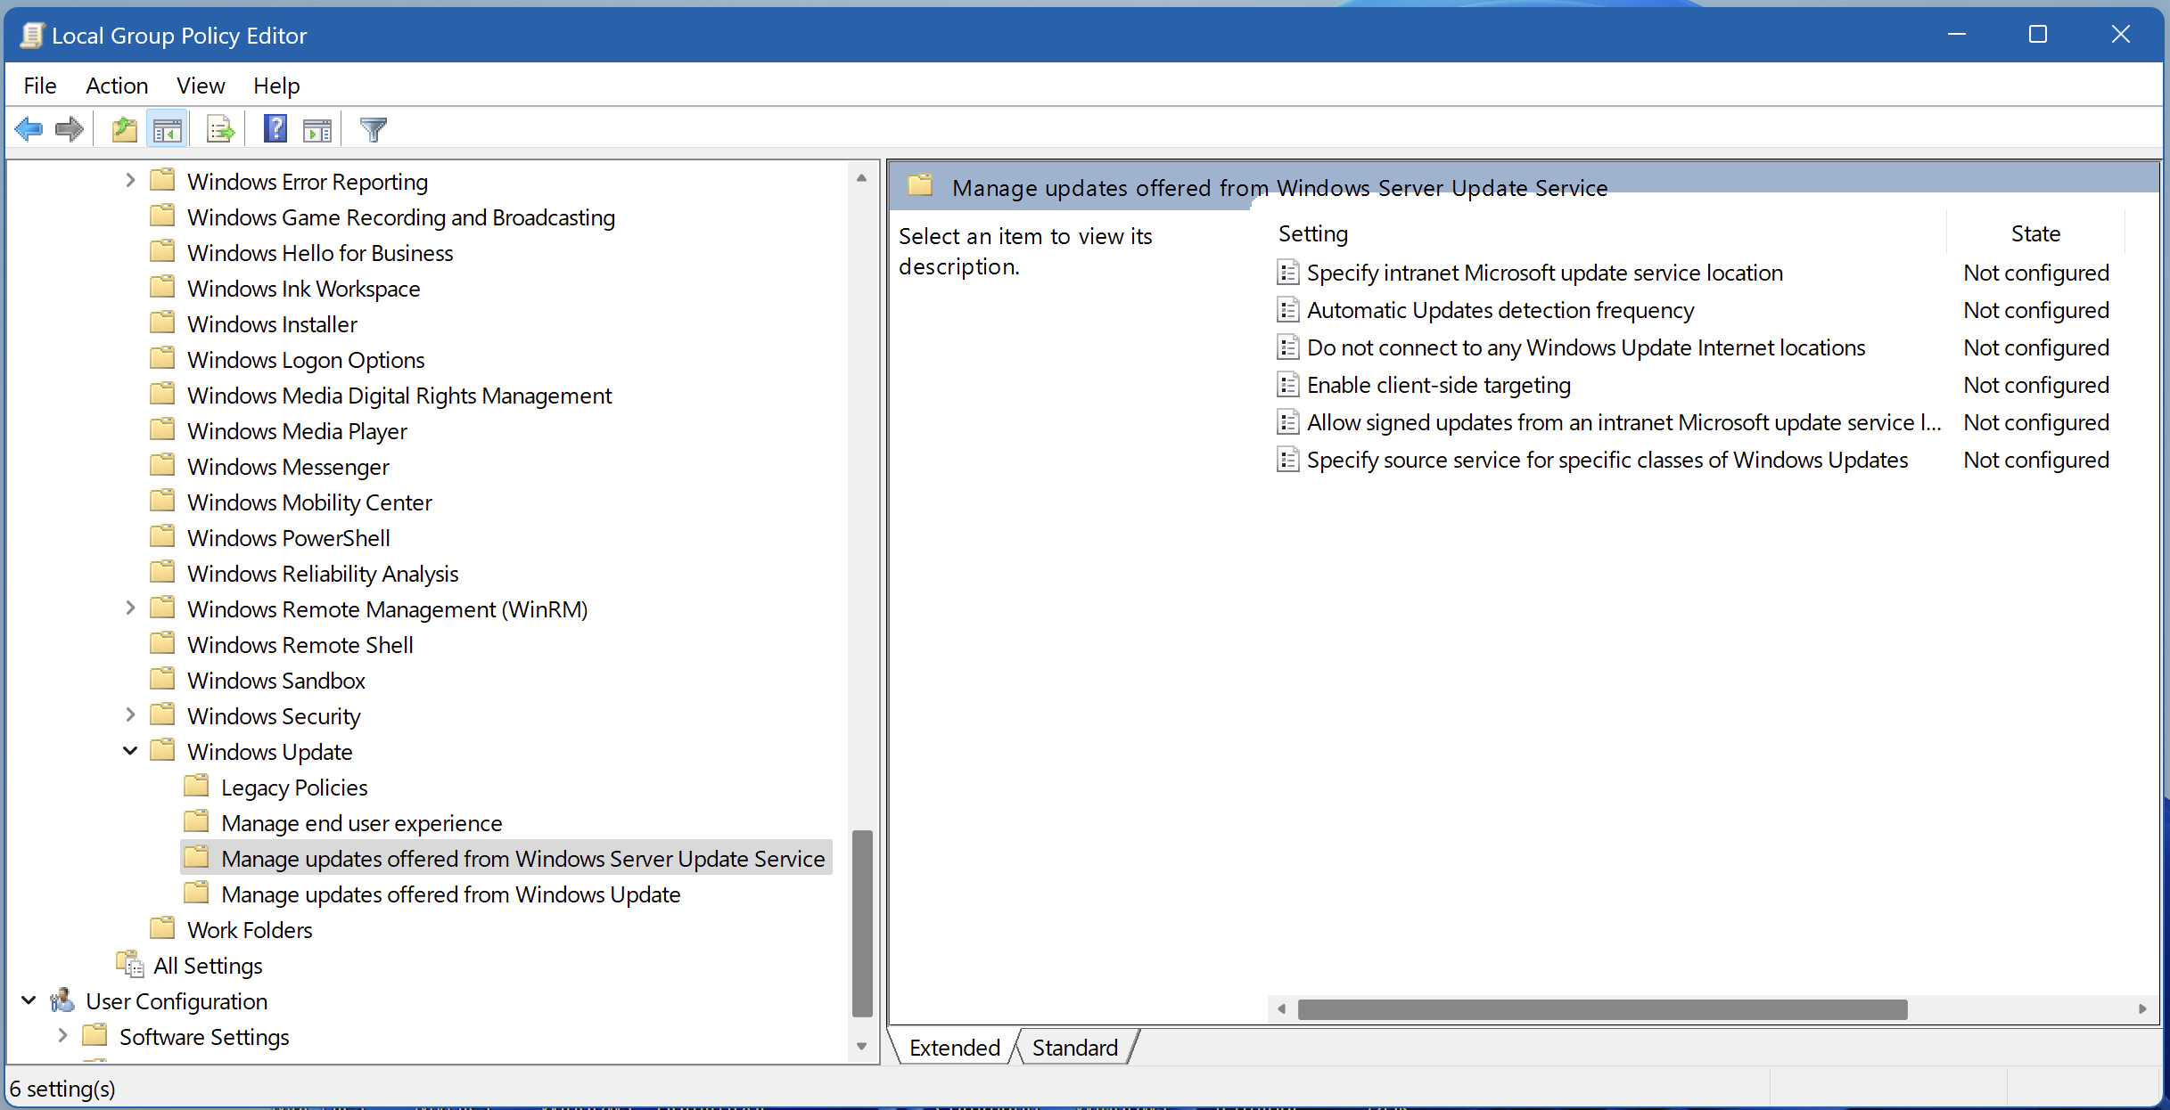This screenshot has width=2170, height=1110.
Task: Click policy icon for Enable client-side targeting
Action: click(1288, 385)
